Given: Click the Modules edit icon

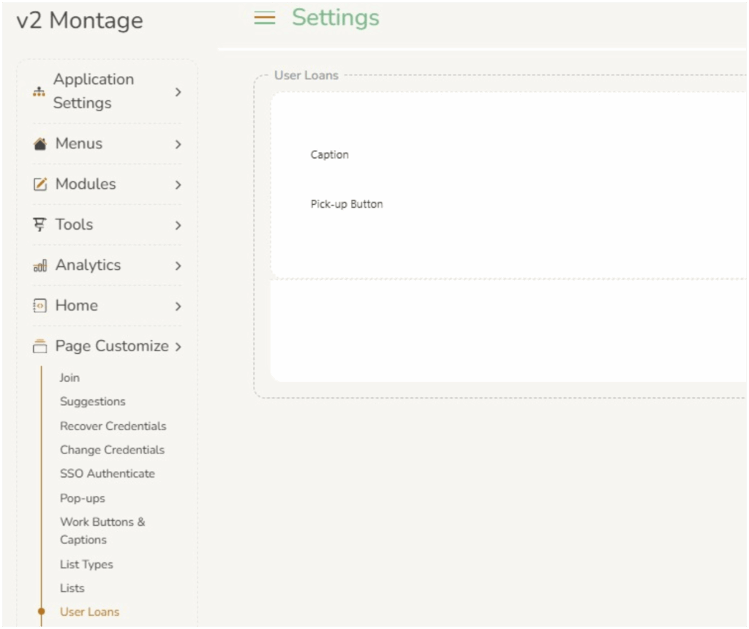Looking at the screenshot, I should pos(40,184).
